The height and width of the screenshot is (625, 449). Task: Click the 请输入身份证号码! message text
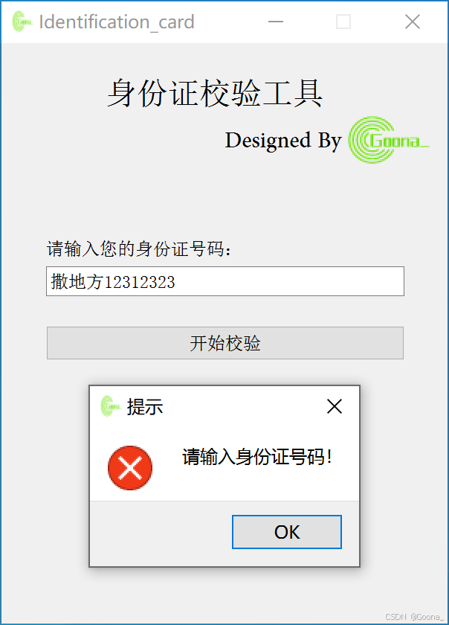coord(257,457)
